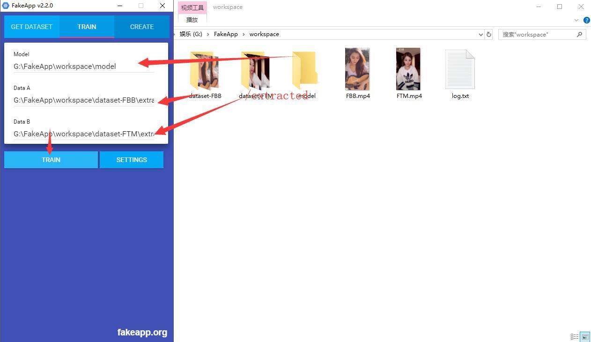Open Explorer help icon
Image resolution: width=591 pixels, height=342 pixels.
[x=586, y=20]
